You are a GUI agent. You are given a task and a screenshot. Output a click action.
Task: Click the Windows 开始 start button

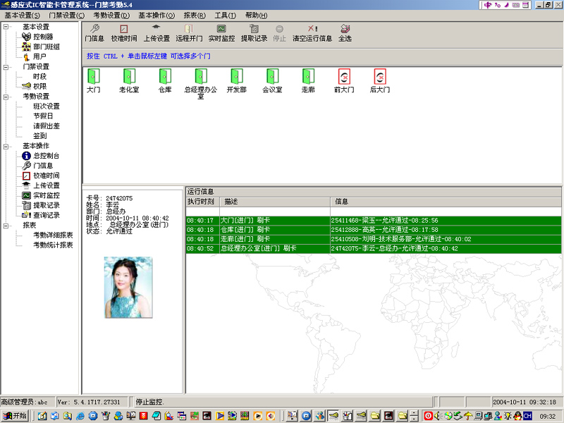coord(15,416)
